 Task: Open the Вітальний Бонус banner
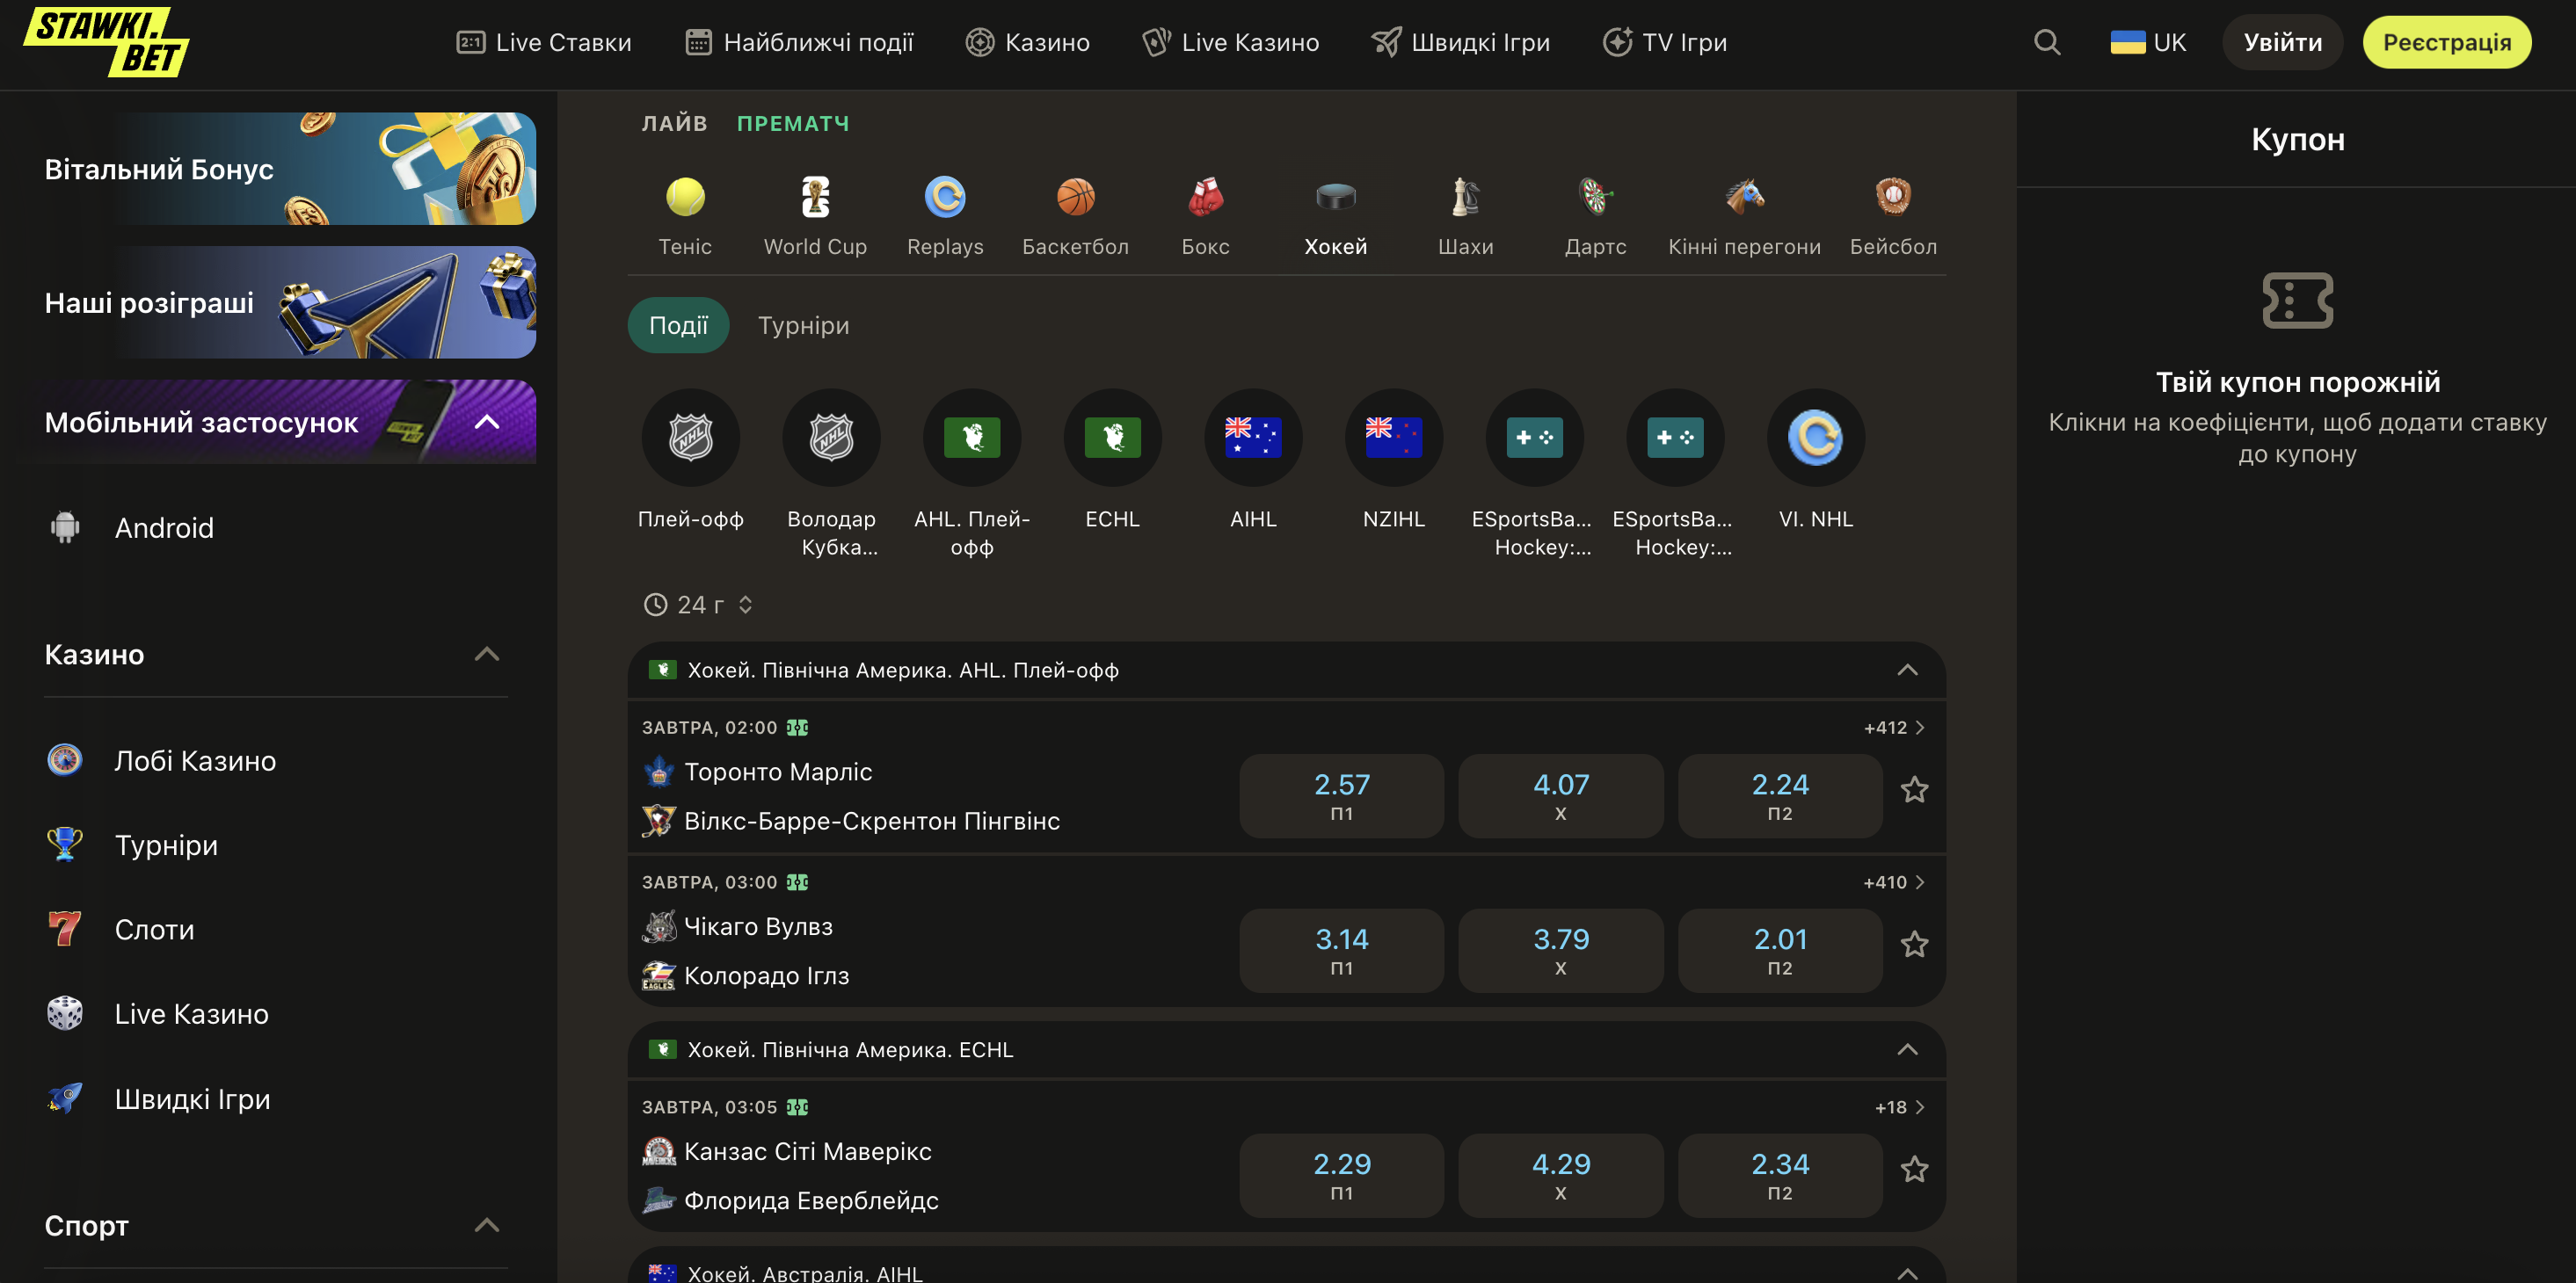(290, 168)
